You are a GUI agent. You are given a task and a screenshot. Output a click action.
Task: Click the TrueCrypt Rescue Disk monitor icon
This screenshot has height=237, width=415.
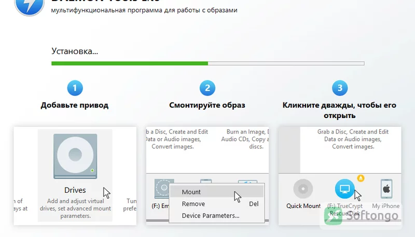tap(344, 189)
